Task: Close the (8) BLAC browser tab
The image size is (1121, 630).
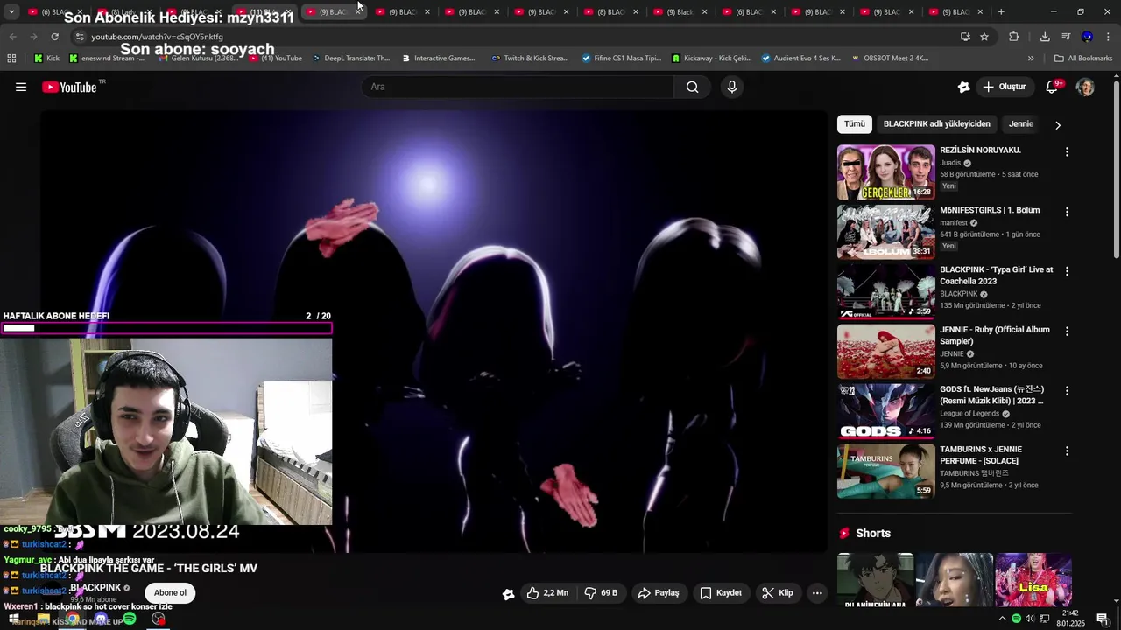Action: coord(636,11)
